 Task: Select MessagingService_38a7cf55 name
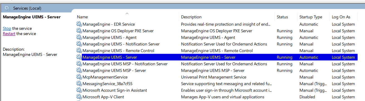pos(108,84)
